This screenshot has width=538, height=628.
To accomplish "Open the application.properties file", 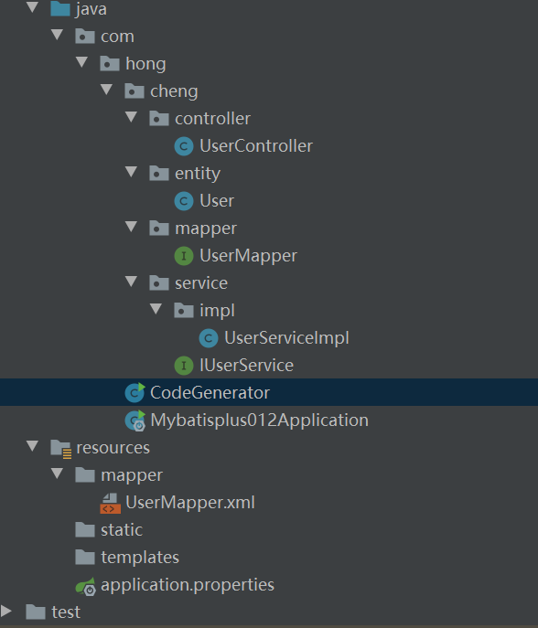I will click(188, 585).
